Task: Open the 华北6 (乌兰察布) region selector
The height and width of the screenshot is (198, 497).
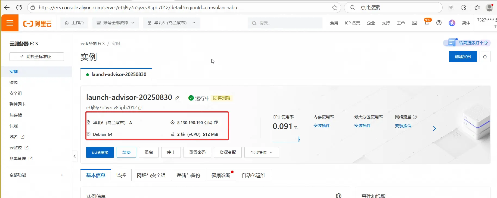Action: (x=171, y=23)
